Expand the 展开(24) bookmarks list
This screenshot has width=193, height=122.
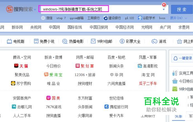[178, 18]
